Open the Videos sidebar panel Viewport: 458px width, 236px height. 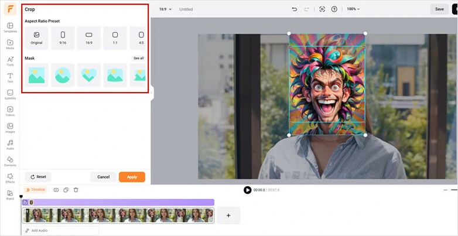coord(10,111)
